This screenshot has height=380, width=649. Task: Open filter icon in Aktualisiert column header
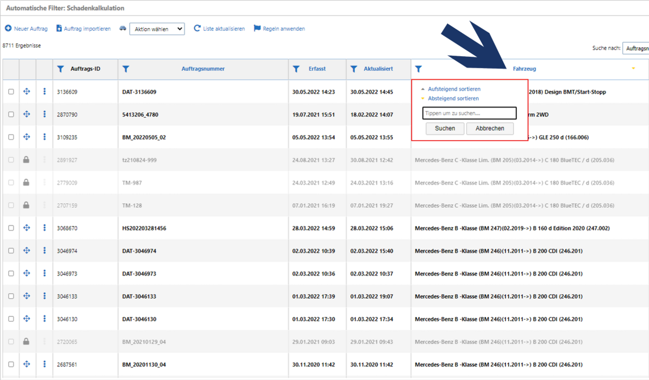tap(354, 69)
